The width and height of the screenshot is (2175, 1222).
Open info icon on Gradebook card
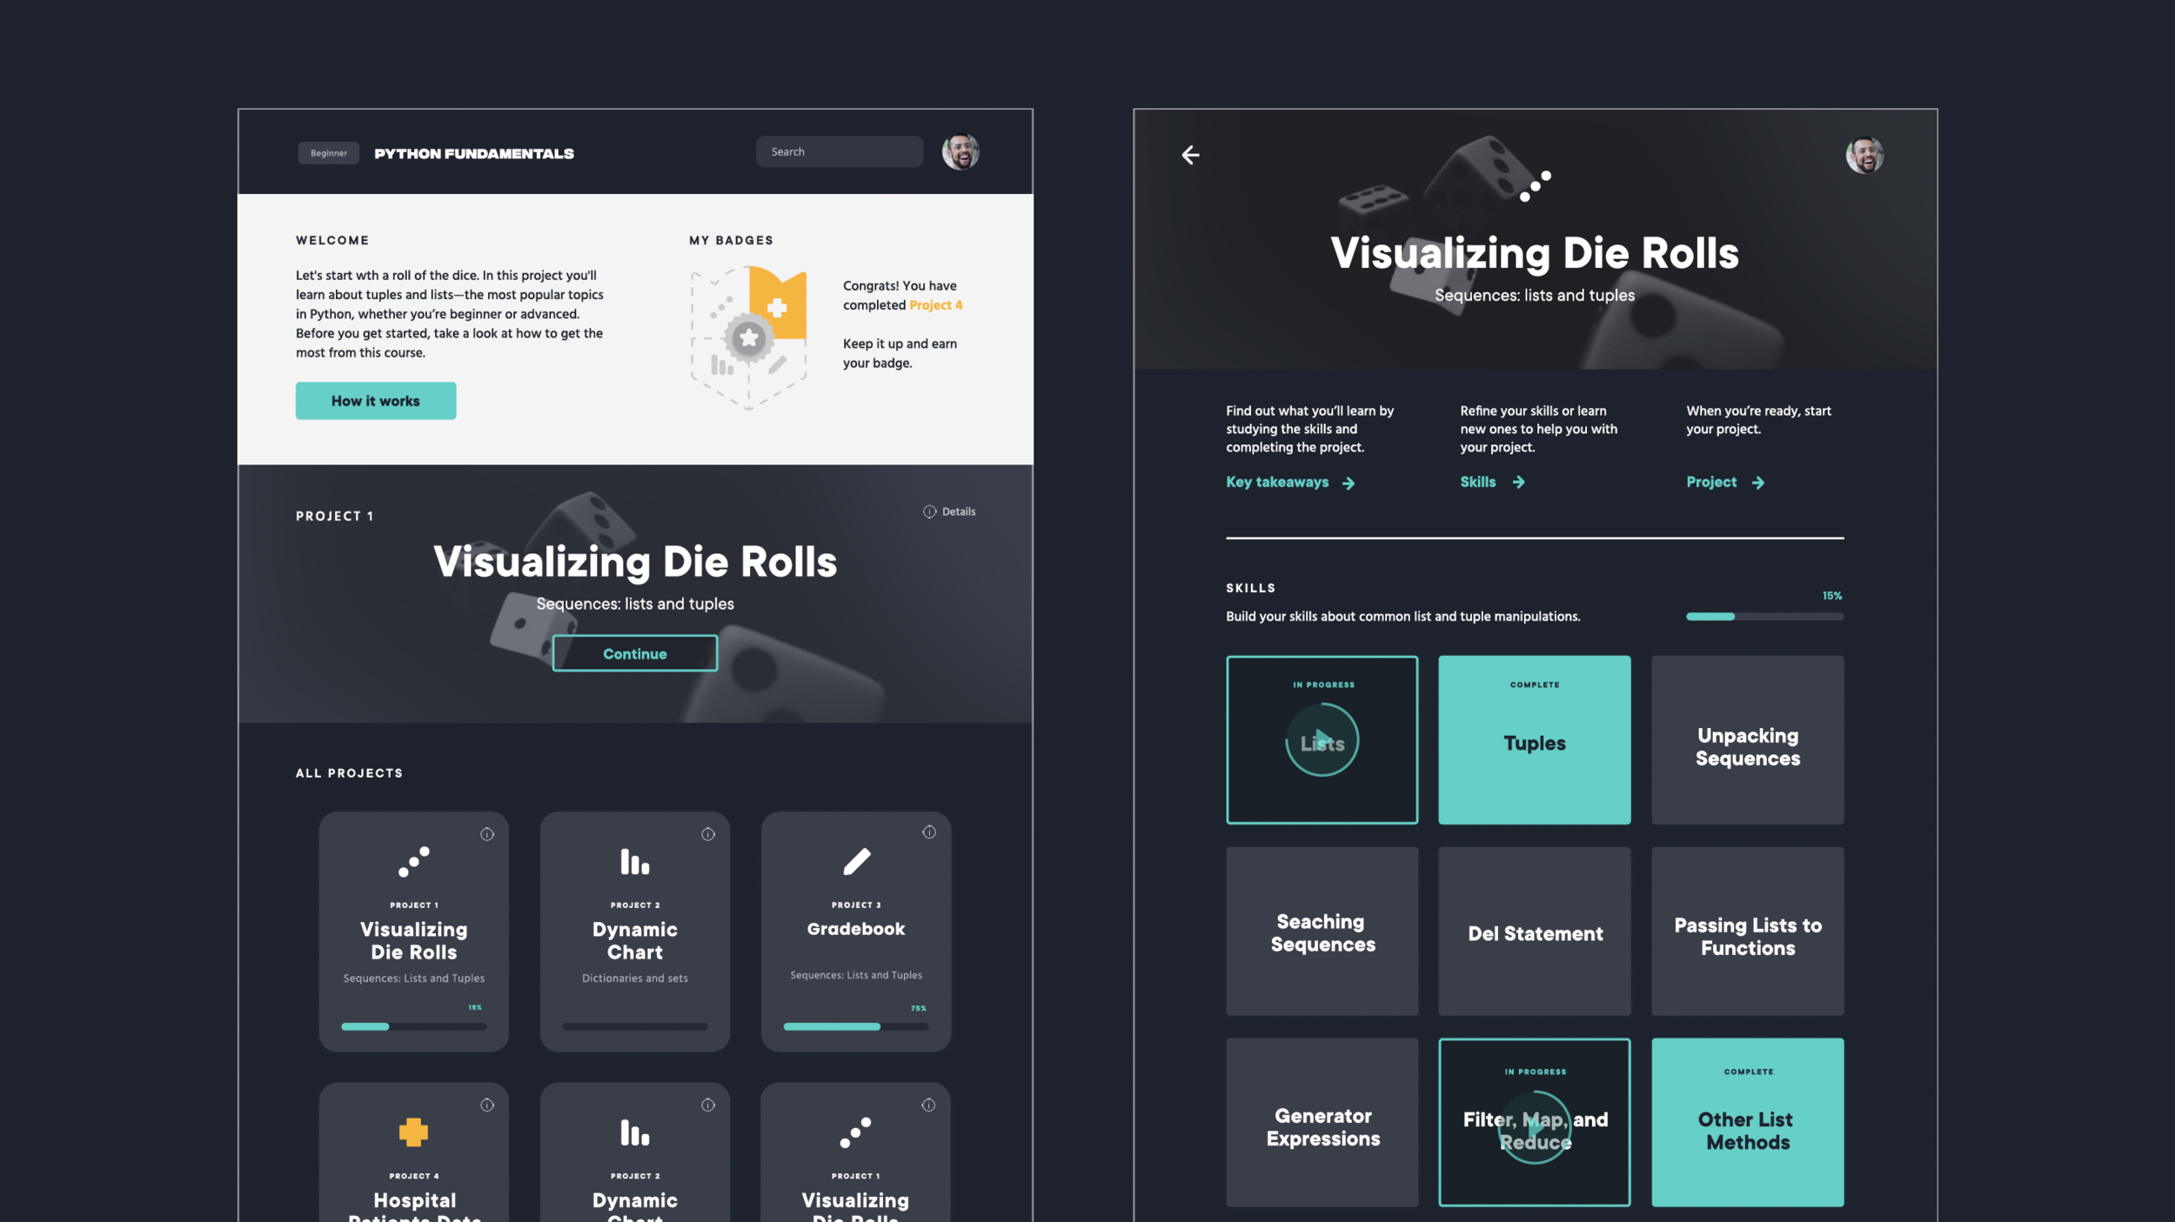[928, 832]
